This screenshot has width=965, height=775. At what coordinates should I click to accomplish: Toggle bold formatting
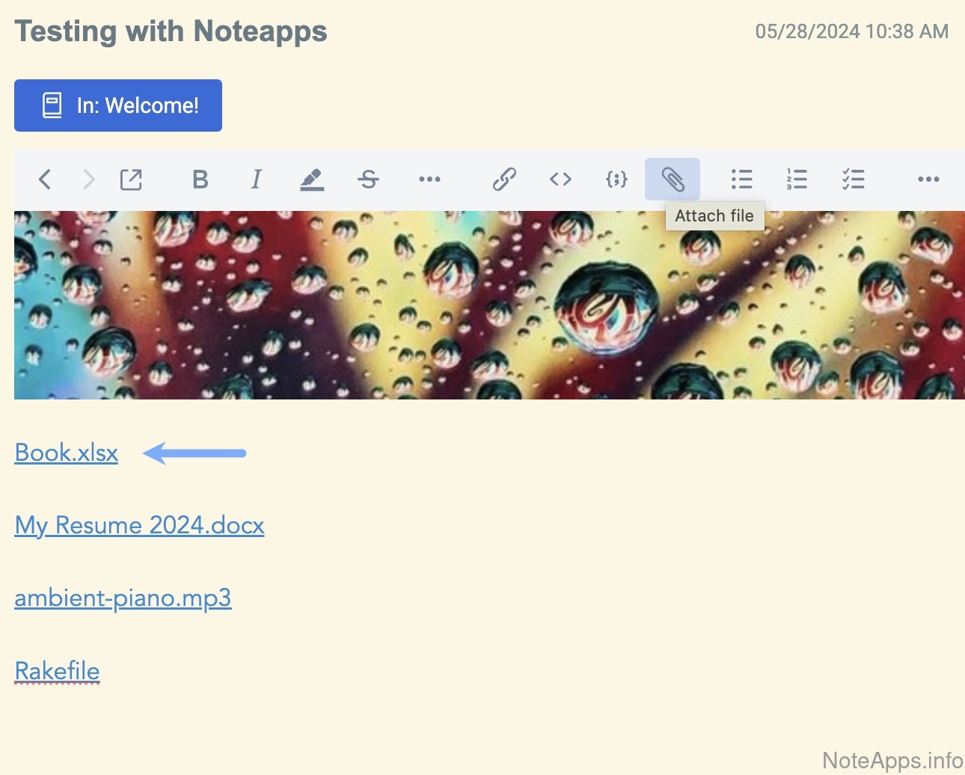pyautogui.click(x=200, y=180)
